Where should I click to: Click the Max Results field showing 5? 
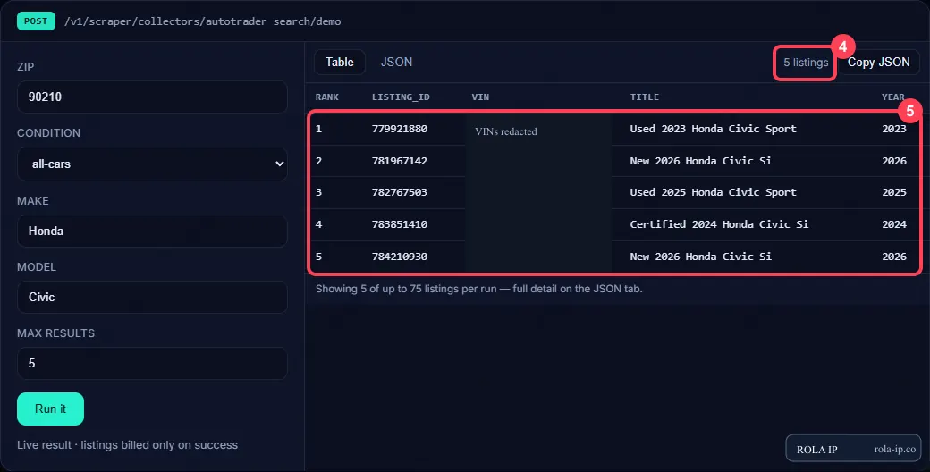point(152,363)
